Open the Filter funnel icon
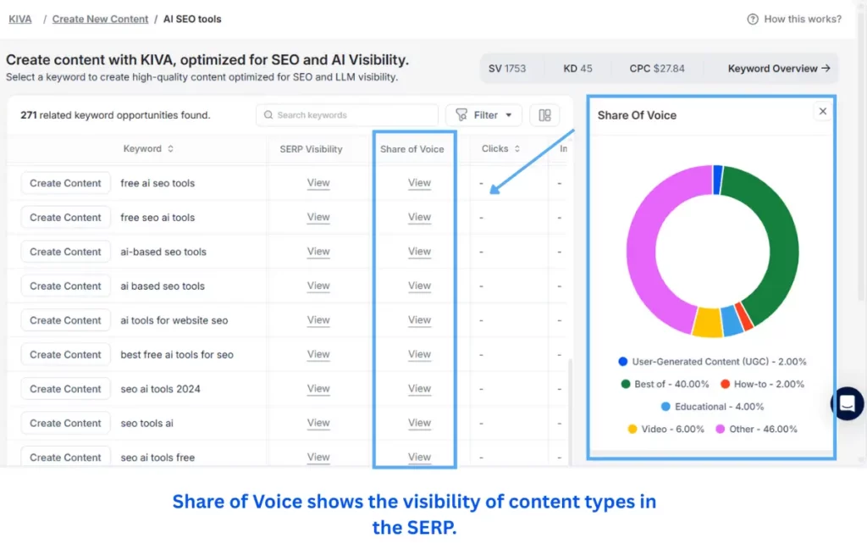 461,114
